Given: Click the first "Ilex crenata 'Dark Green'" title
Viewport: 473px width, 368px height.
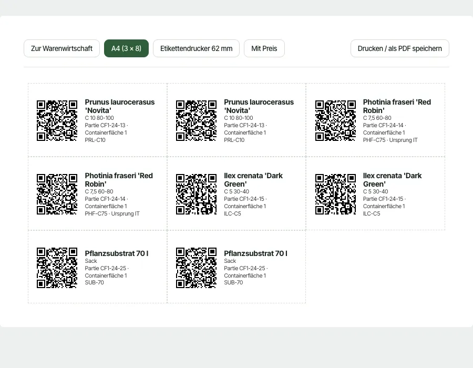Looking at the screenshot, I should pos(253,180).
